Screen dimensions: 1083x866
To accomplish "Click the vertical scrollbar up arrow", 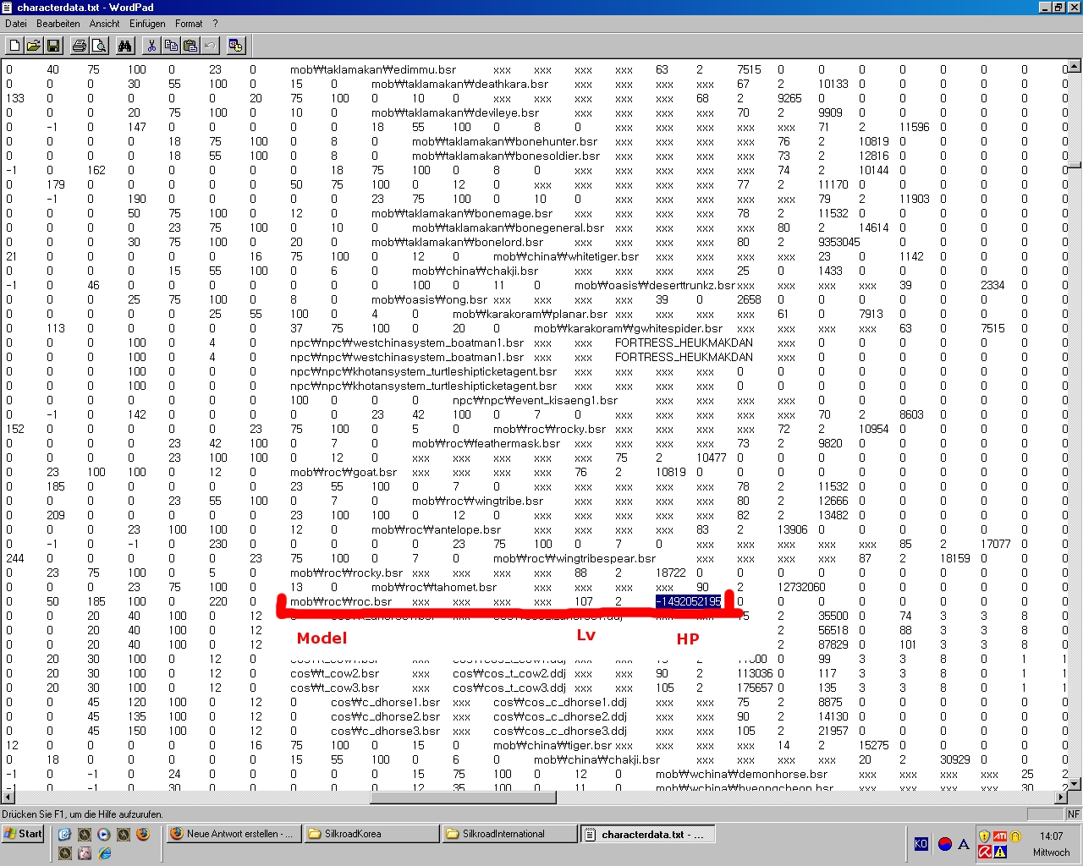I will tap(1075, 66).
